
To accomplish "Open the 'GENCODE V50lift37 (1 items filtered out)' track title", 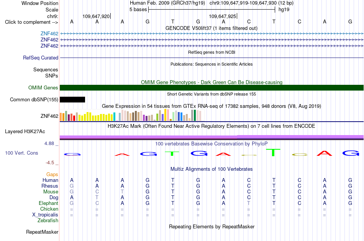I will (x=212, y=28).
